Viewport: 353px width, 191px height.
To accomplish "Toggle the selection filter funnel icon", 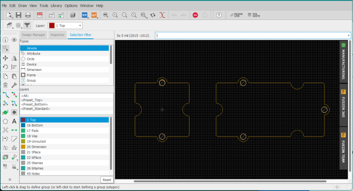I will pos(27,25).
